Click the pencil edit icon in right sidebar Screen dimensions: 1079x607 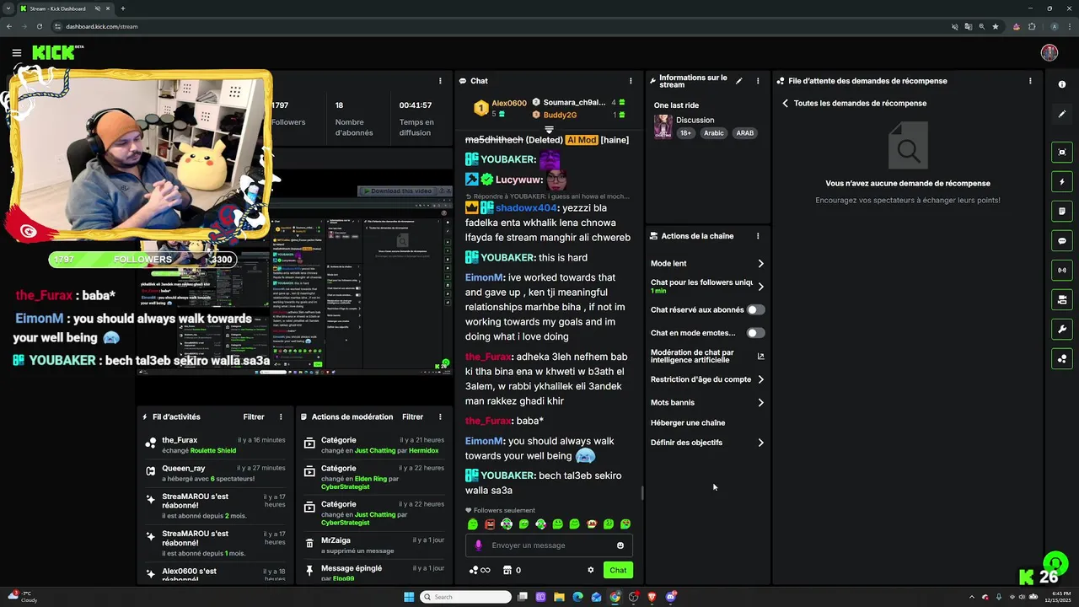click(1062, 114)
